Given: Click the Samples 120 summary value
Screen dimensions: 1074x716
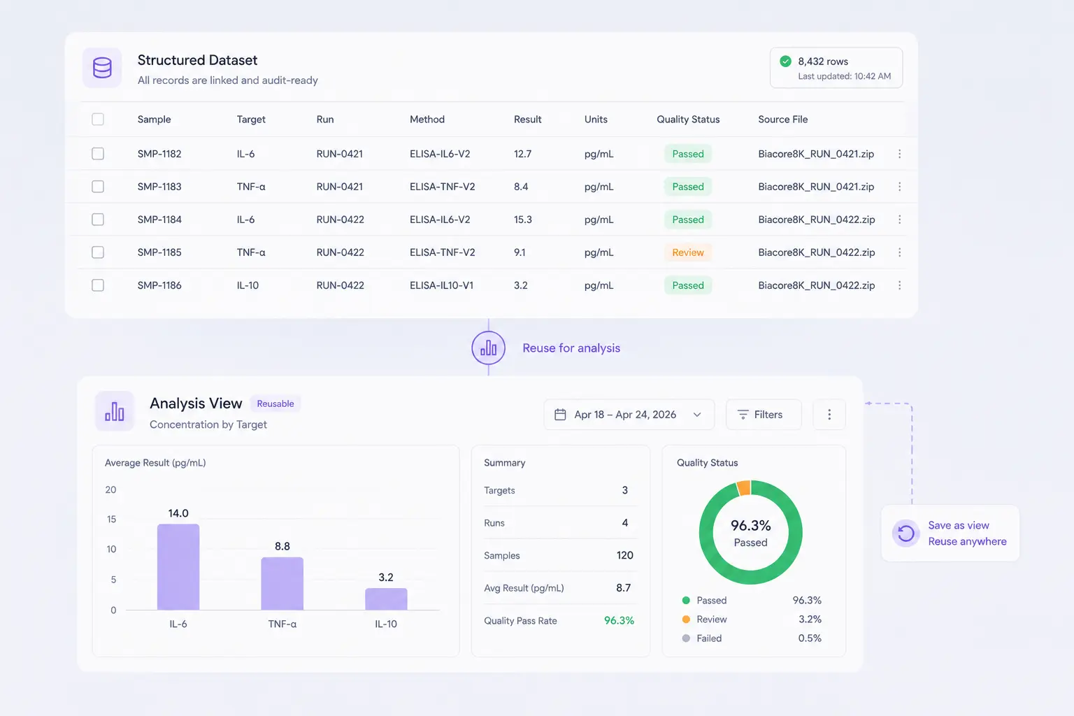Looking at the screenshot, I should (x=624, y=555).
